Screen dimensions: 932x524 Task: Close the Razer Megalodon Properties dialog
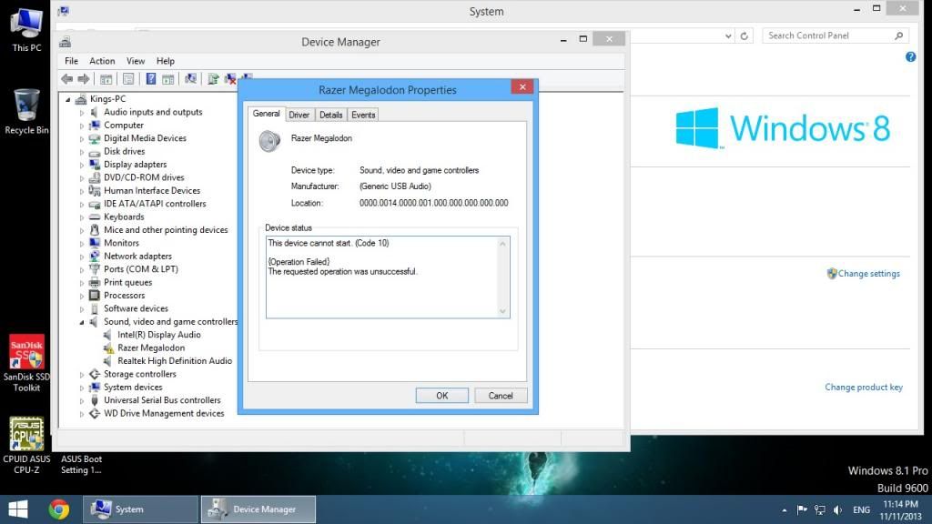point(522,86)
